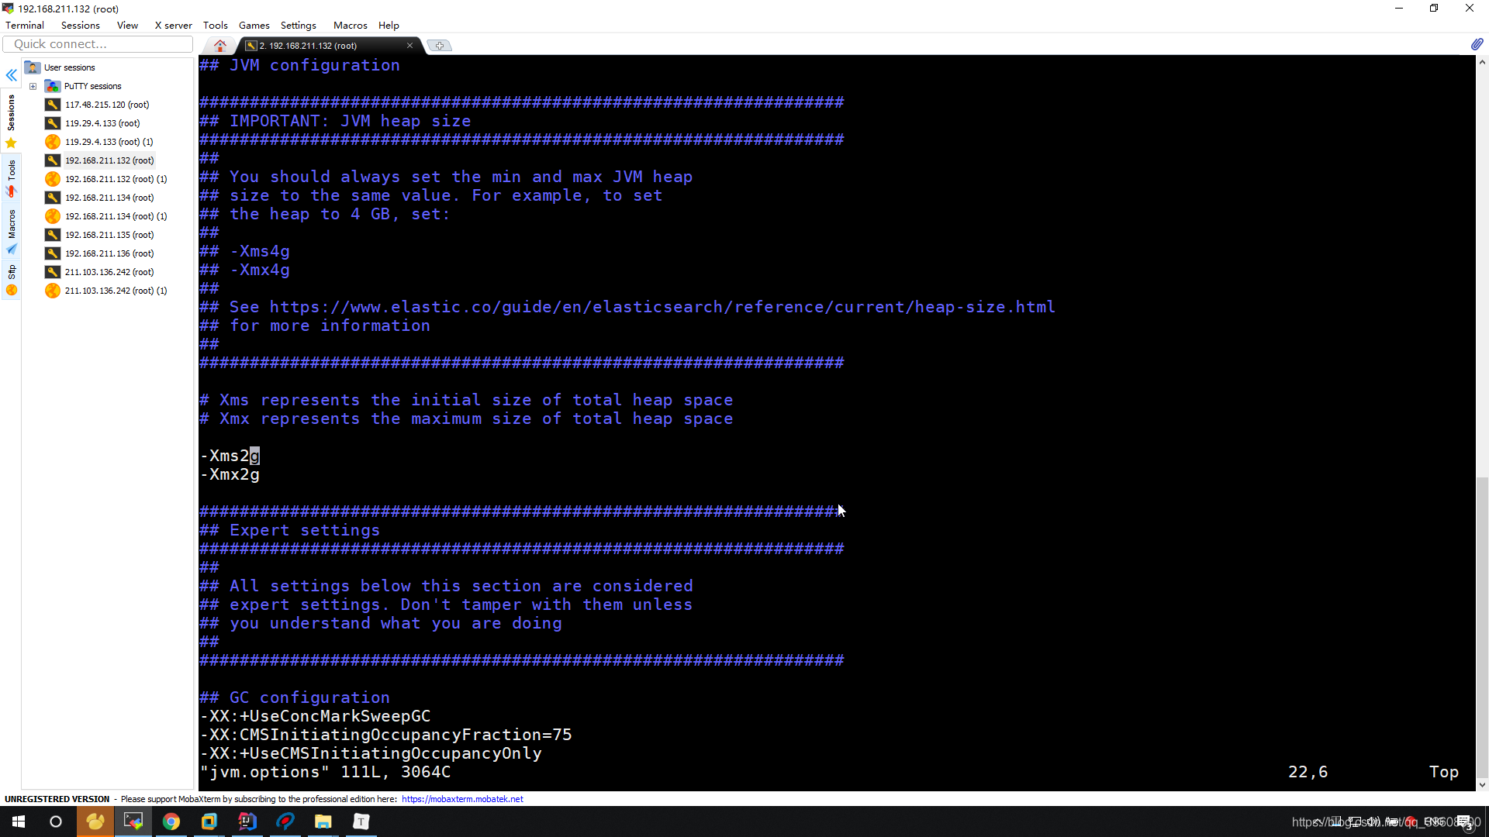The height and width of the screenshot is (837, 1489).
Task: Click the https://blog.51cto.net link in status bar
Action: tap(1380, 821)
